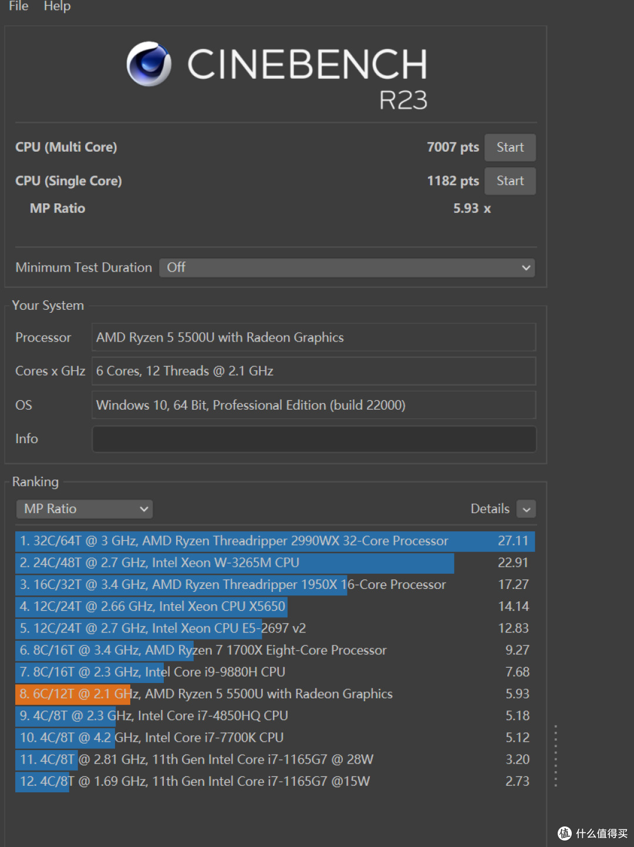This screenshot has width=634, height=847.
Task: Click the OS field
Action: click(x=313, y=405)
